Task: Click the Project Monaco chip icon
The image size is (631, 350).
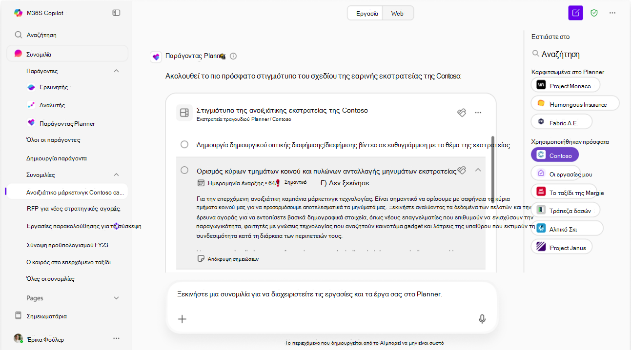Action: [541, 85]
